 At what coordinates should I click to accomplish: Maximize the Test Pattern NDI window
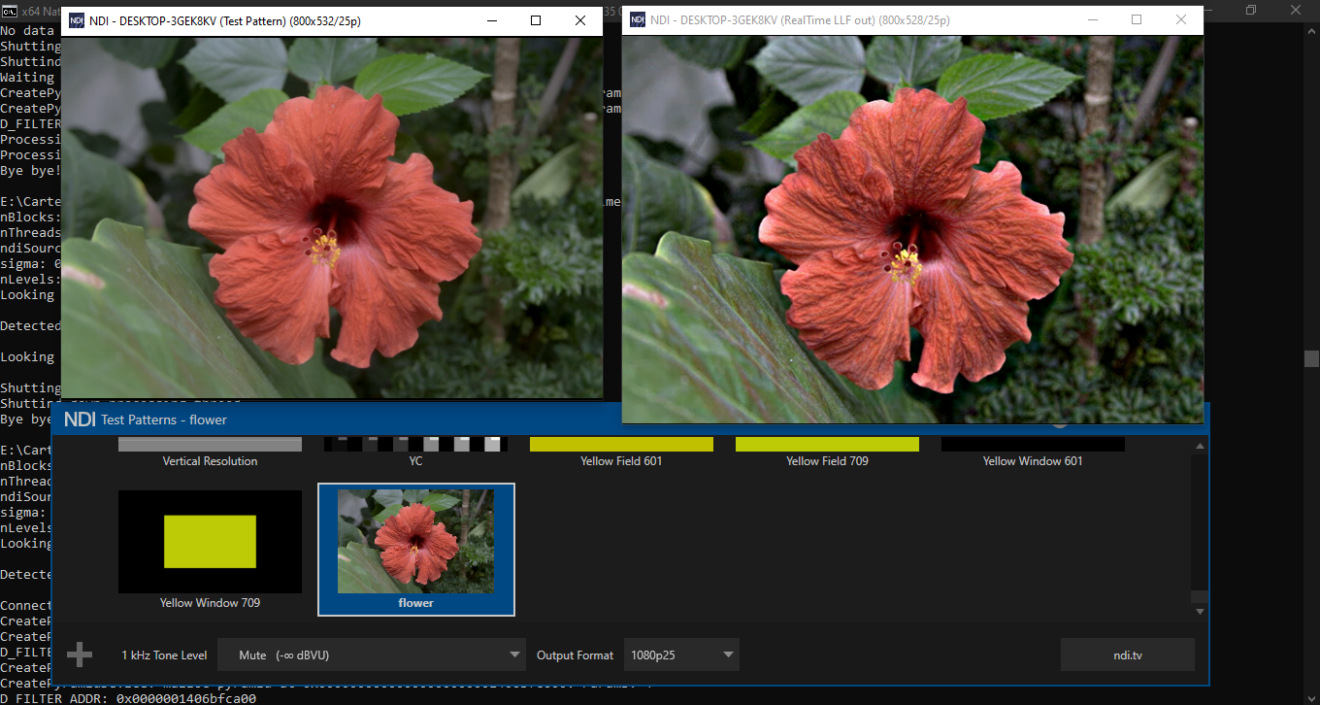536,20
